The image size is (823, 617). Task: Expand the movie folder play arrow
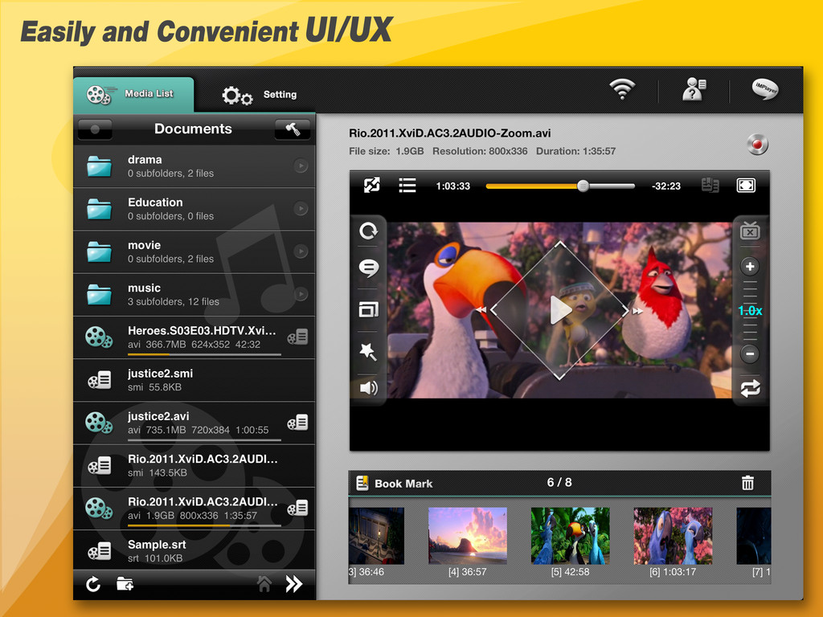(301, 251)
